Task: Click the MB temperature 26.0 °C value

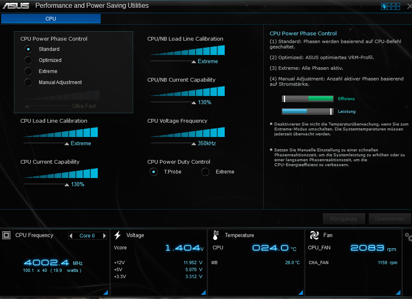Action: [x=292, y=262]
